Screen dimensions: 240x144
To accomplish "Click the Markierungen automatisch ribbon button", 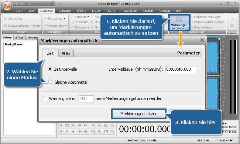I will pos(179,23).
